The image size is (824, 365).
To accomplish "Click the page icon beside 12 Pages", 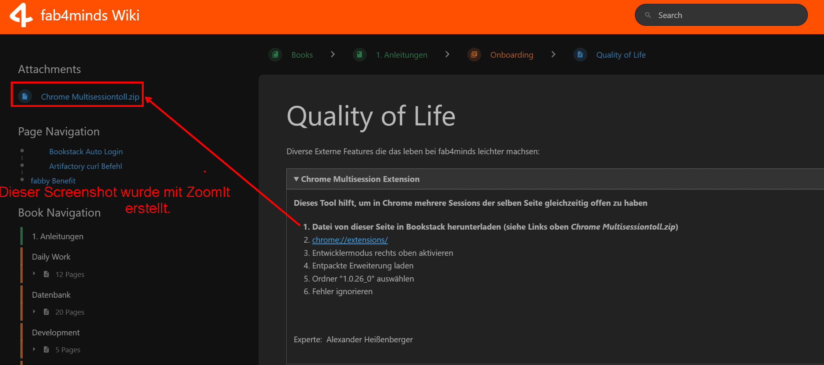I will [47, 274].
